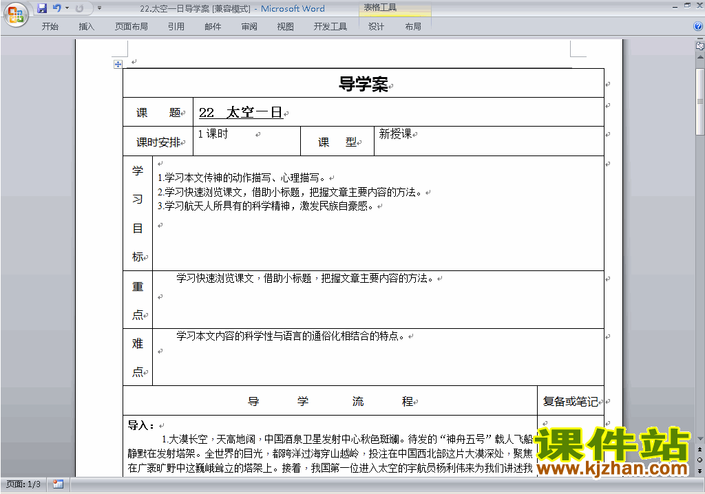Open the 邮件 tab
The width and height of the screenshot is (705, 494).
[213, 27]
